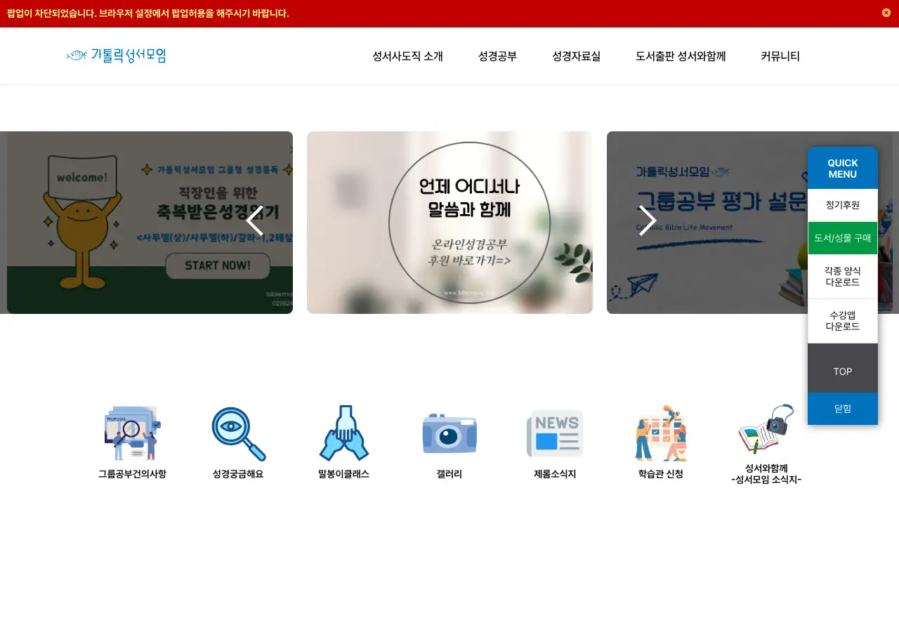Click 도서/성물 구매 quick menu button
This screenshot has width=899, height=632.
click(x=842, y=238)
